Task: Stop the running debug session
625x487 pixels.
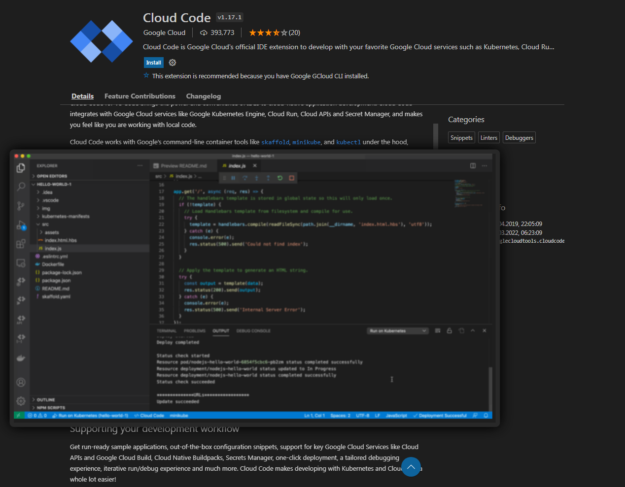Action: 291,178
